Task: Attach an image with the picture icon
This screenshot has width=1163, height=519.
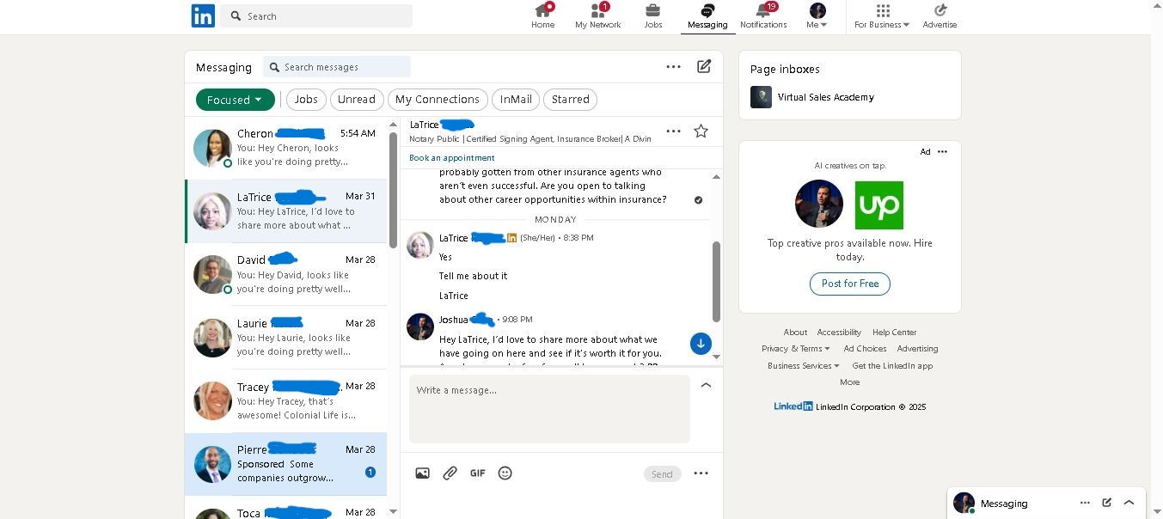Action: (422, 473)
